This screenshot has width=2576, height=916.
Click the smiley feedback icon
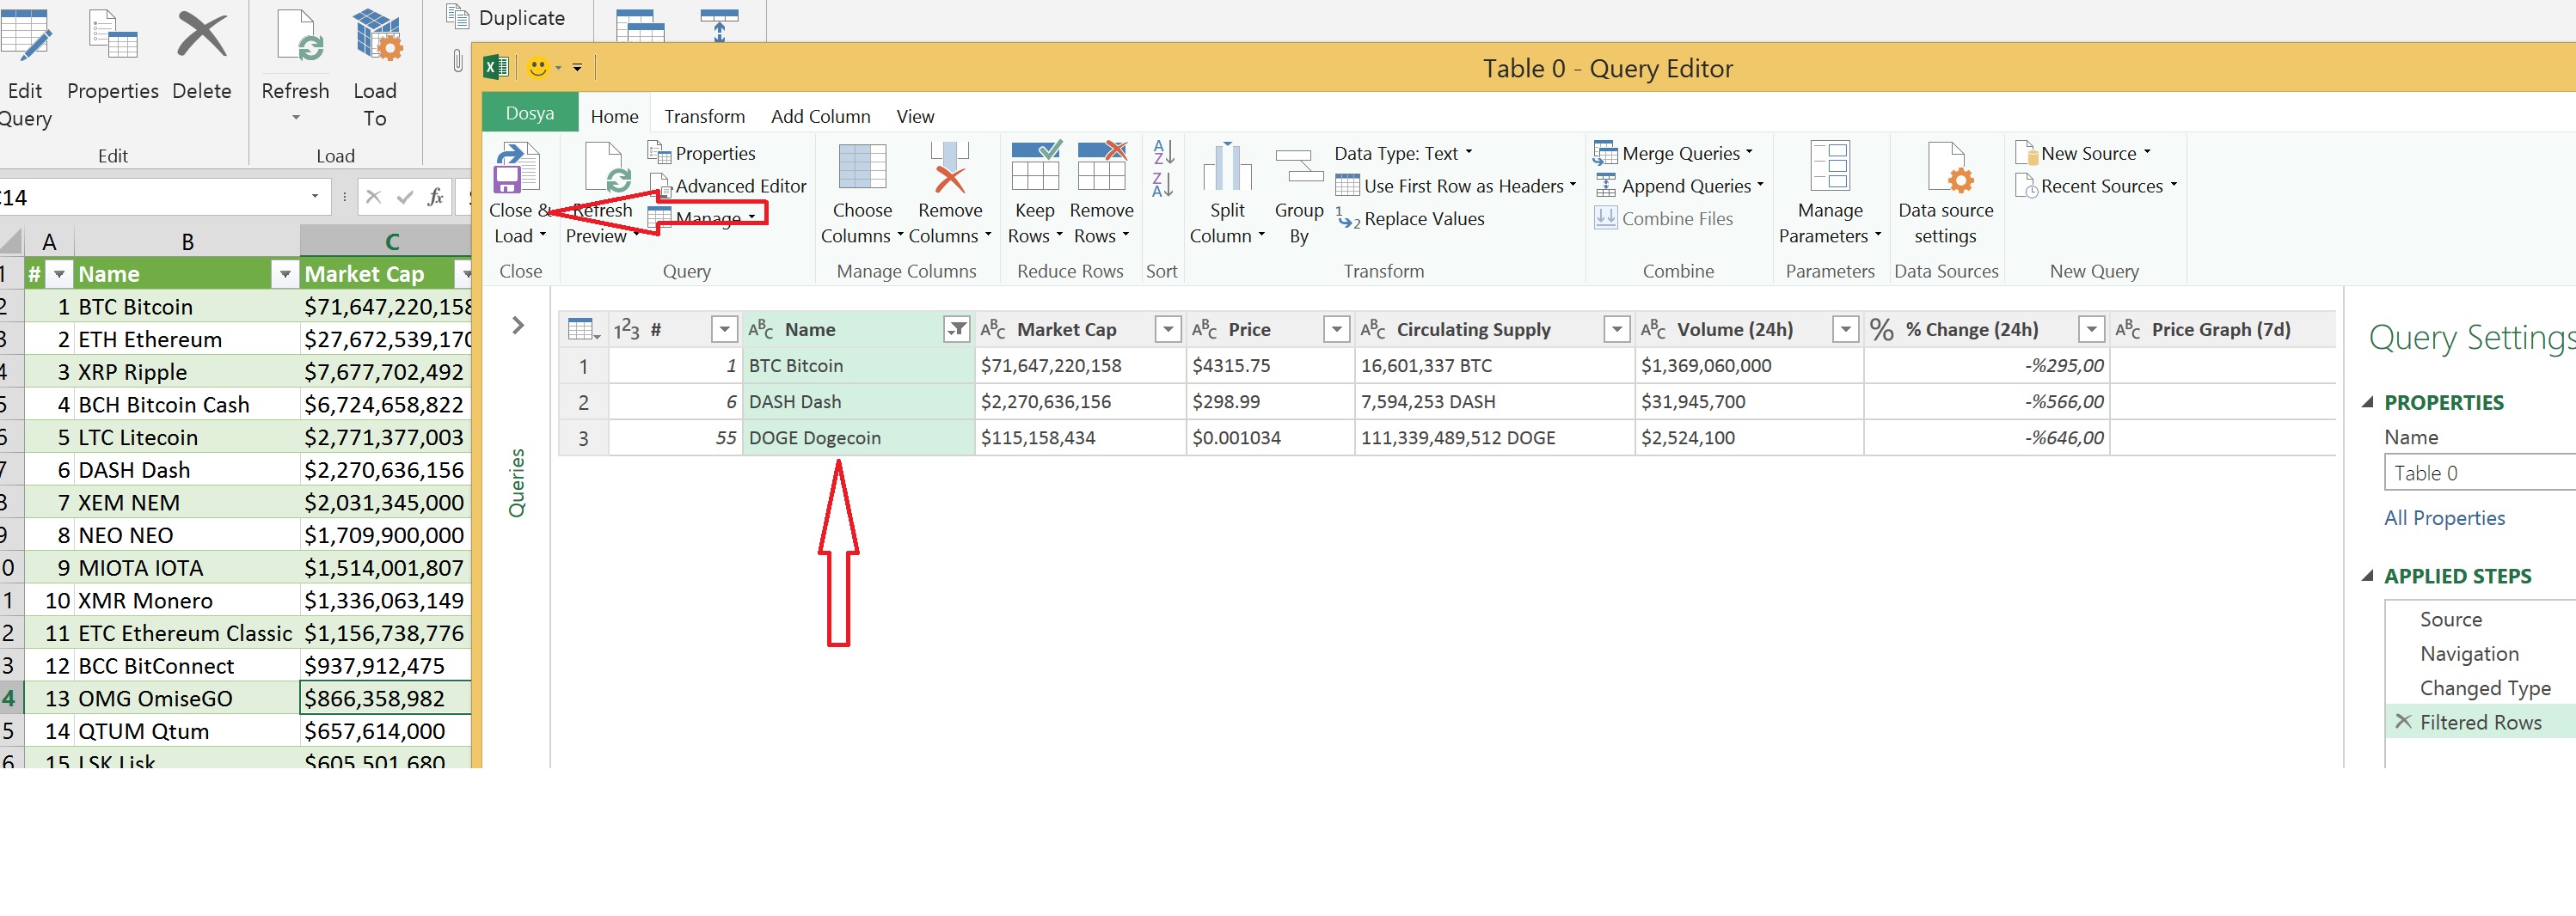[538, 68]
